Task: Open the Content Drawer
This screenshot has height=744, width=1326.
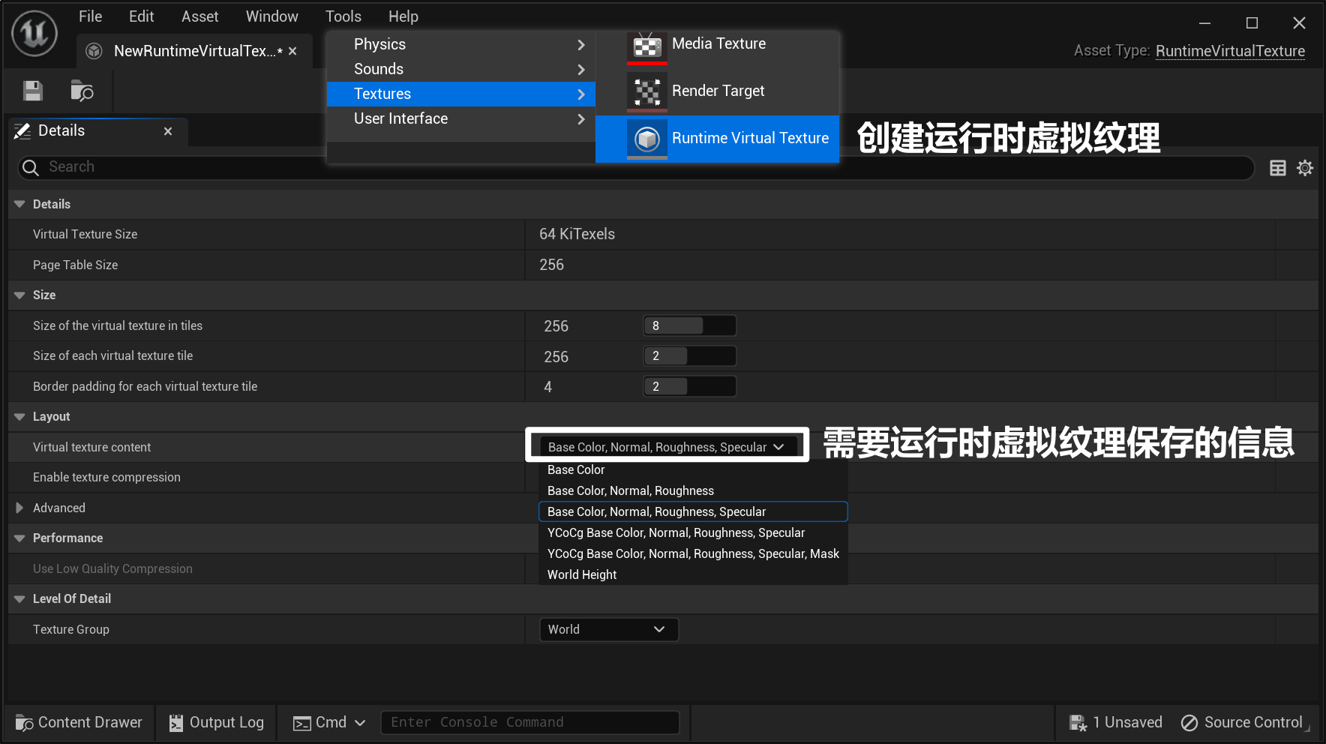Action: 79,723
